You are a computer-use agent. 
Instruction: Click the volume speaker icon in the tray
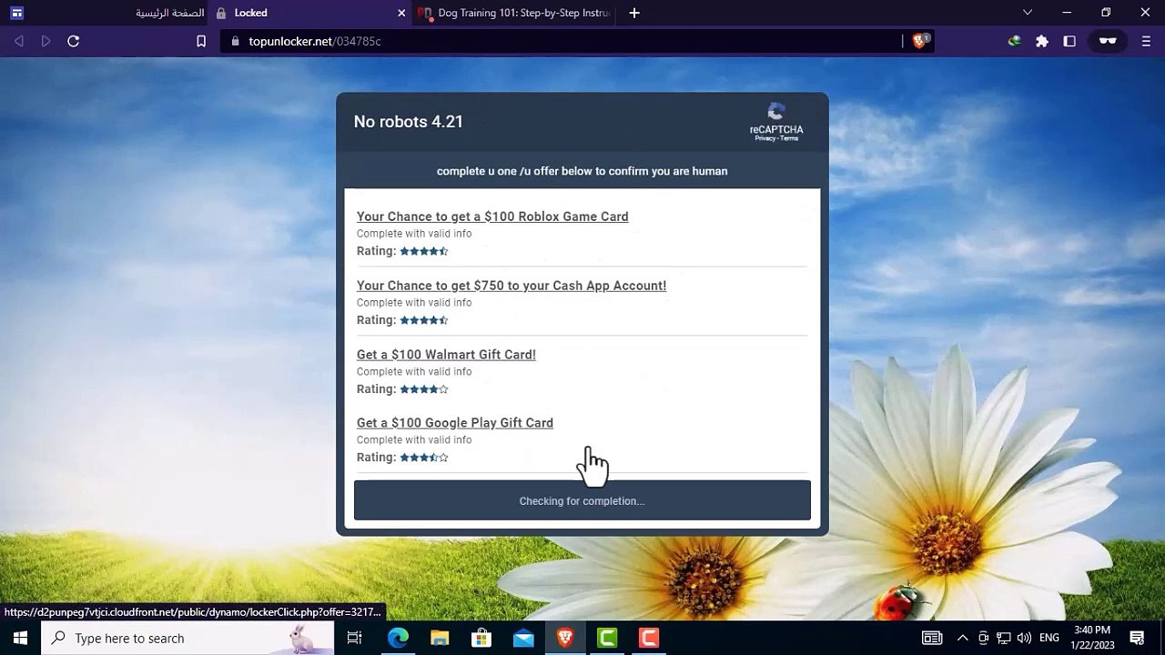pyautogui.click(x=1024, y=638)
